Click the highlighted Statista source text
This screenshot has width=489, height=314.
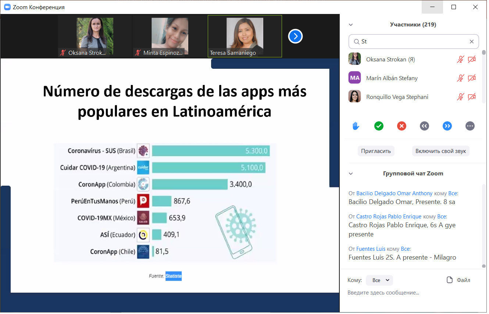point(174,276)
